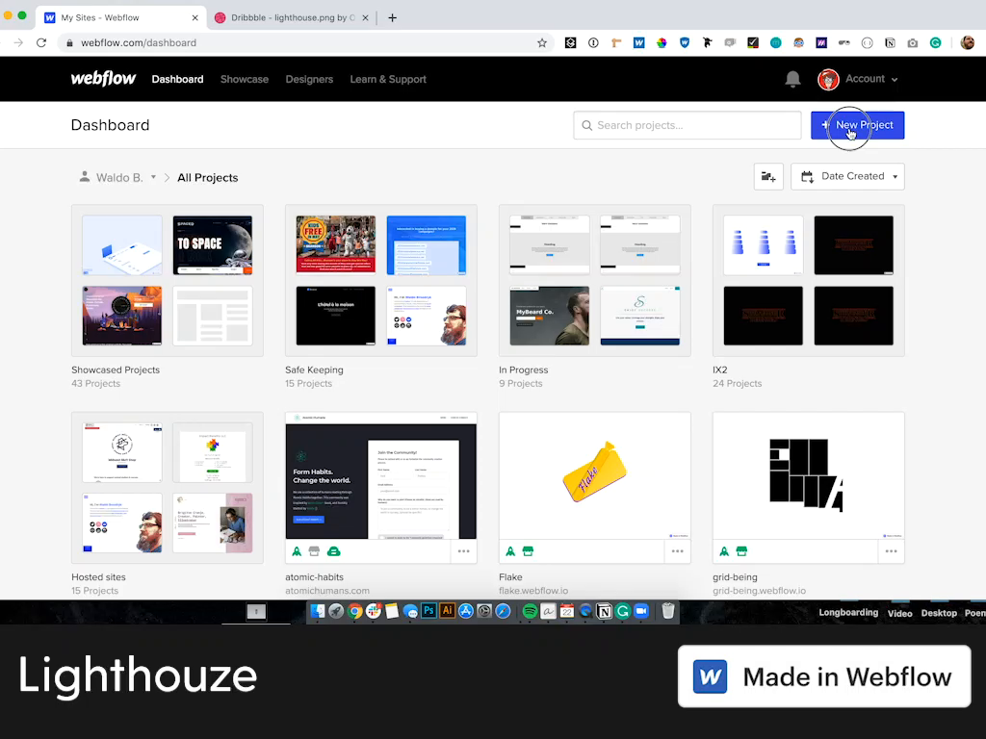Click the grid-being ecommerce store icon
Image resolution: width=986 pixels, height=739 pixels.
(742, 551)
